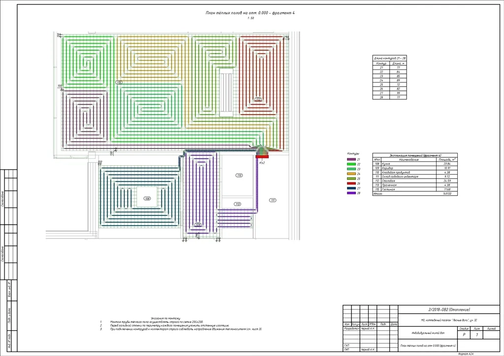504x356 pixels.
Task: Click the 'ГАП' label in the title block
Action: pyautogui.click(x=346, y=345)
